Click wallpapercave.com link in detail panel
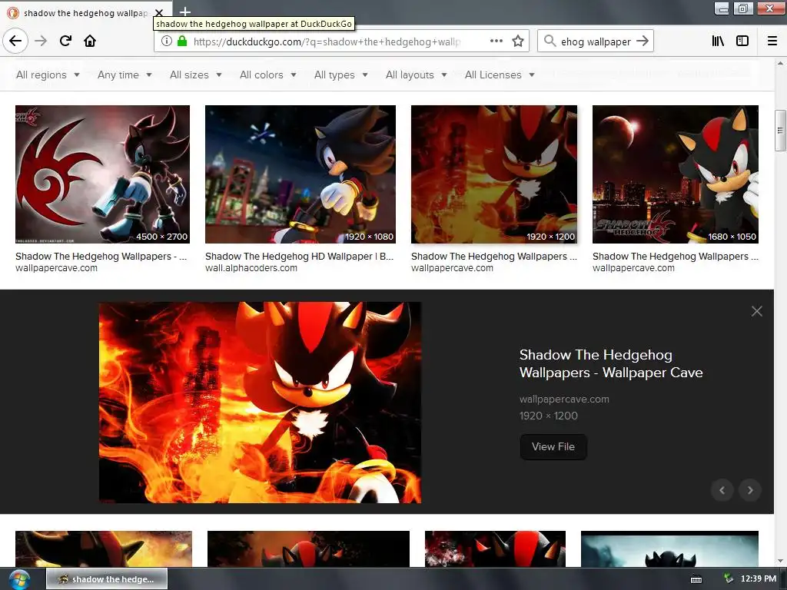The image size is (787, 590). point(564,399)
